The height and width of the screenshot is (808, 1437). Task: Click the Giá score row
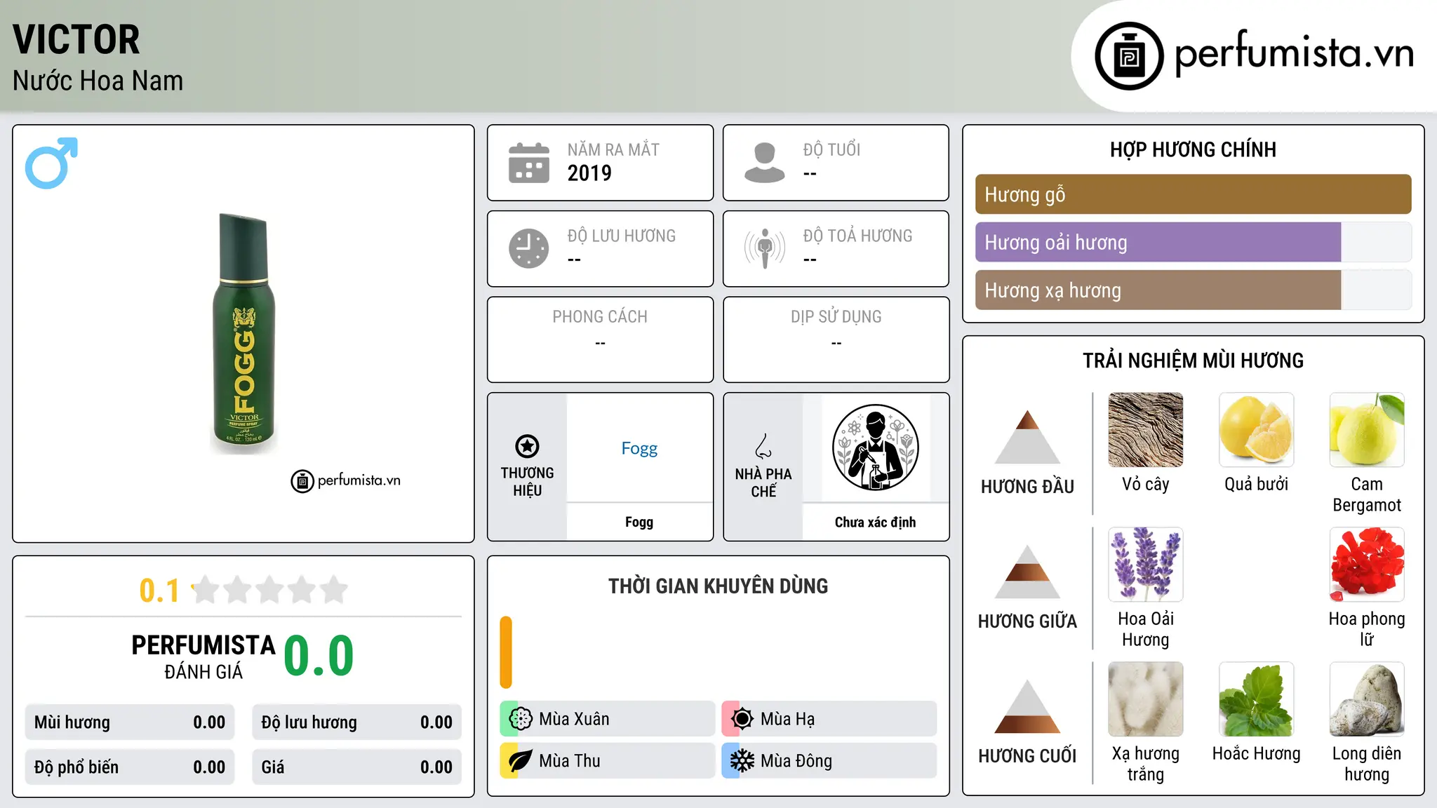[x=356, y=767]
